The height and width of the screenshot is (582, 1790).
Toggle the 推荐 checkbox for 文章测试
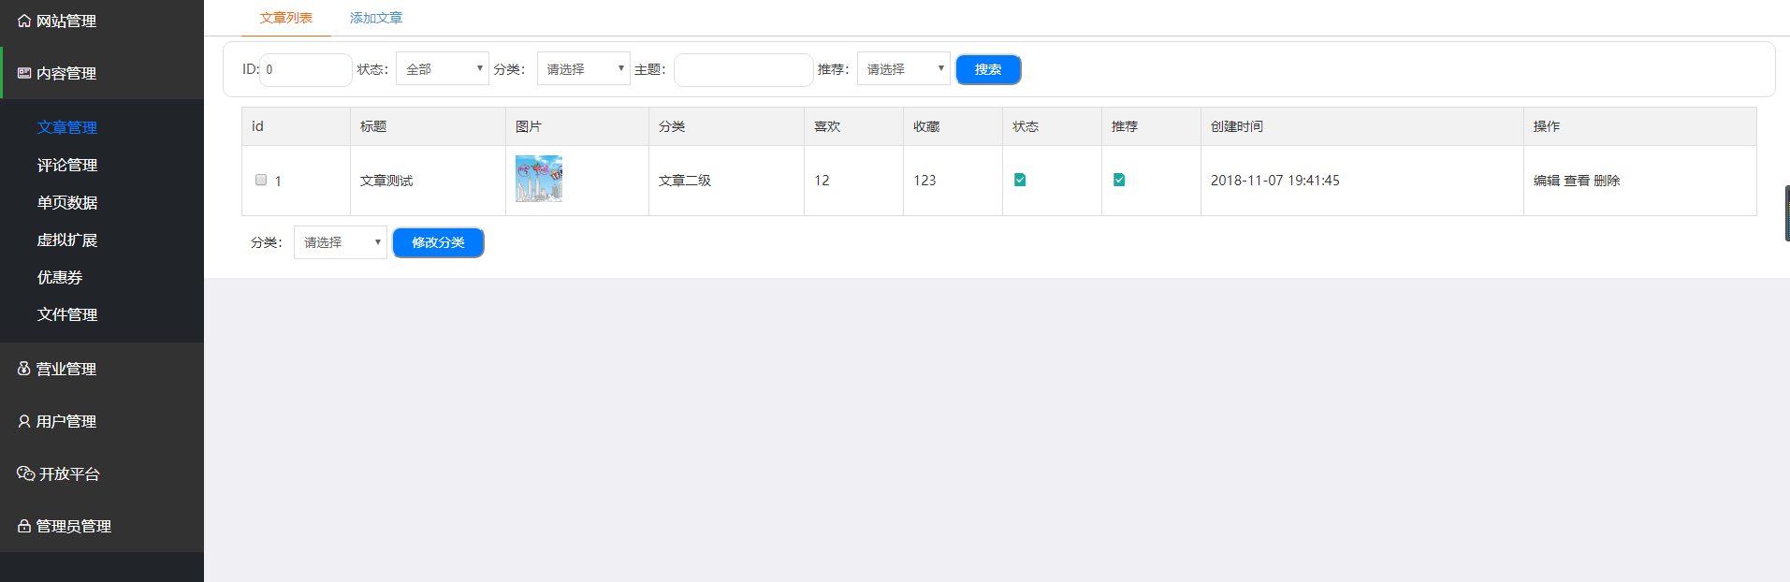click(x=1119, y=180)
